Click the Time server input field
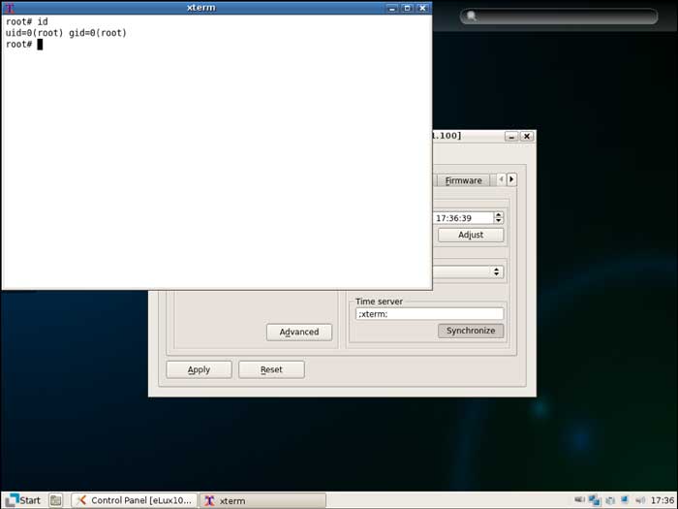This screenshot has height=509, width=678. click(429, 314)
